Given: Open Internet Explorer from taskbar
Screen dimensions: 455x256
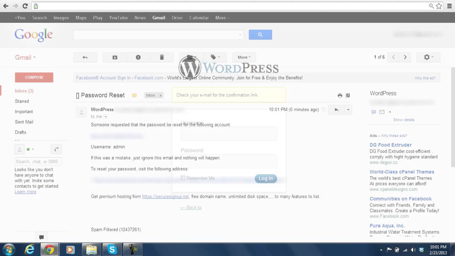Looking at the screenshot, I should click(30, 250).
